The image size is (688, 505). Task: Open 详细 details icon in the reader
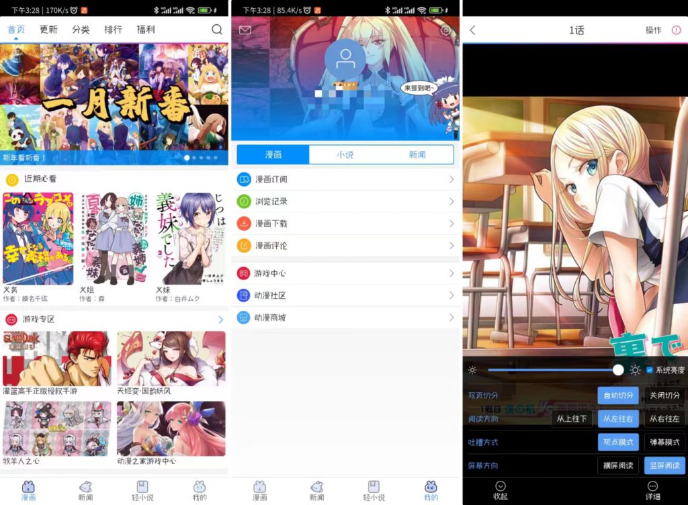tap(652, 486)
